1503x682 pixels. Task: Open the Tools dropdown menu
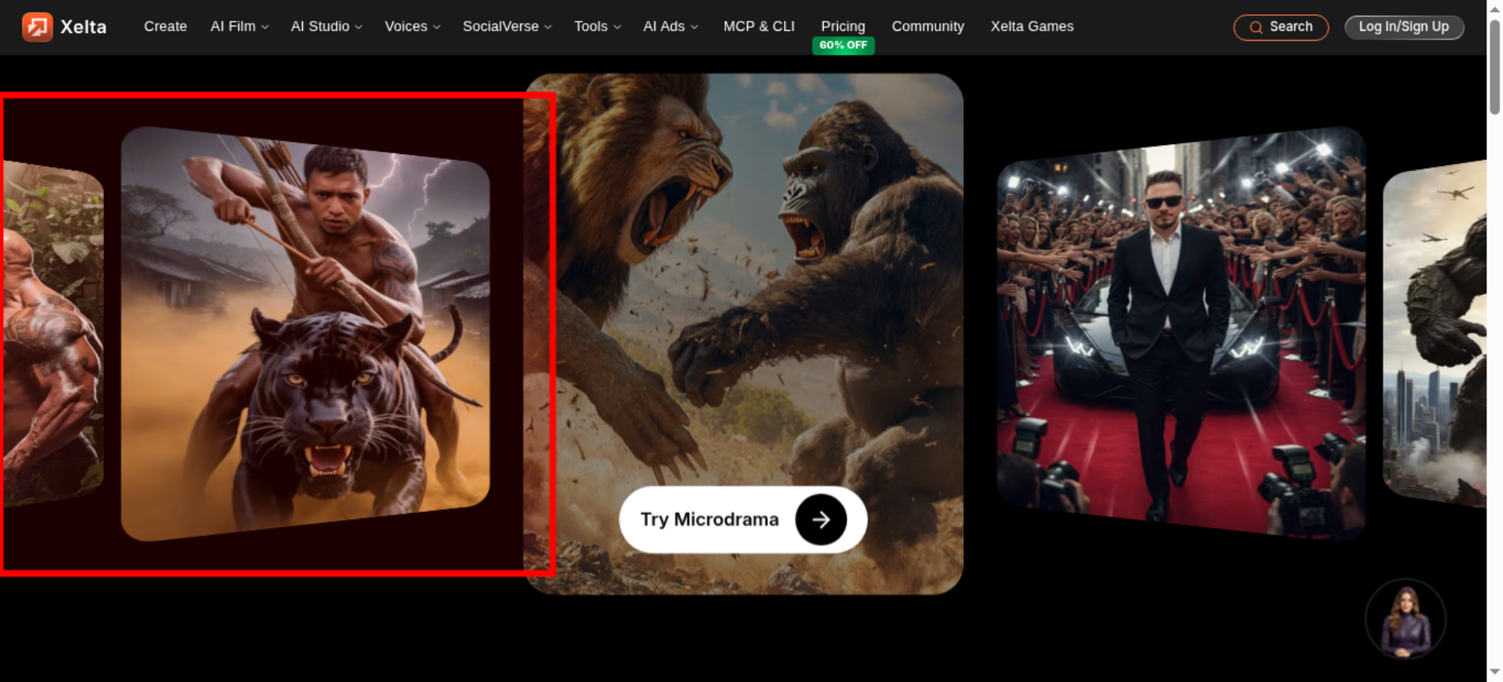coord(597,26)
